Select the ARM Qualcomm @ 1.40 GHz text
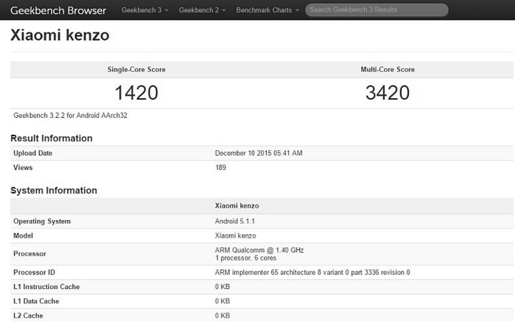 tap(260, 250)
